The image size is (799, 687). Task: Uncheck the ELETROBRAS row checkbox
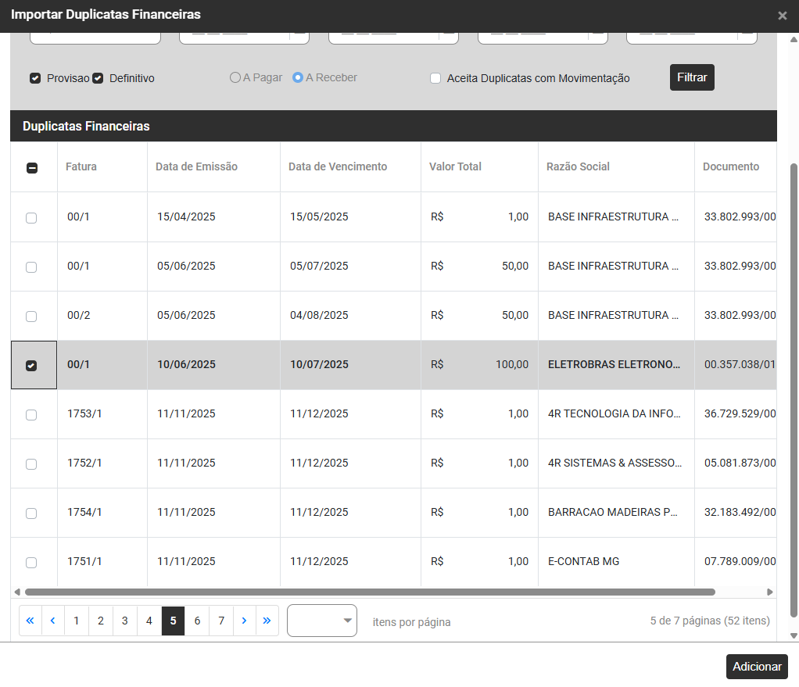coord(31,366)
